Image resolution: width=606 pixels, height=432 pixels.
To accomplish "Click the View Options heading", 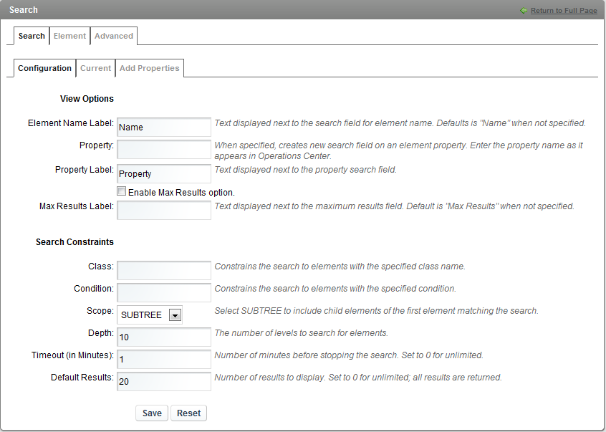I will 87,99.
